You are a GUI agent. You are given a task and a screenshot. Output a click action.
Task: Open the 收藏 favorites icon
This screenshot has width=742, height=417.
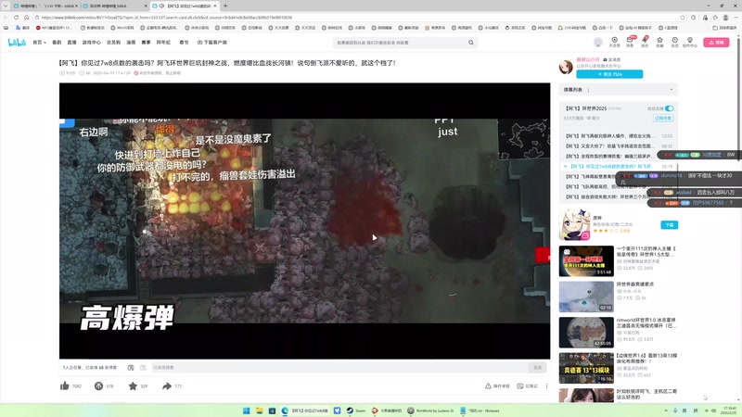[659, 42]
